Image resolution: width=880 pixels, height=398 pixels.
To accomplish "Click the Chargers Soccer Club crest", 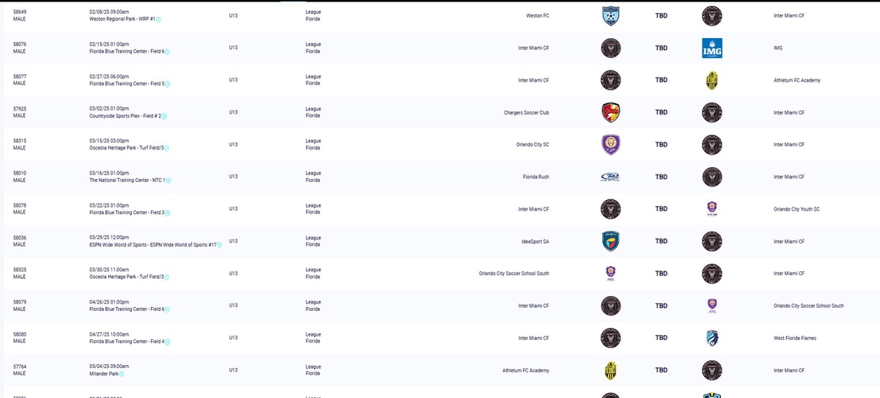I will (610, 113).
